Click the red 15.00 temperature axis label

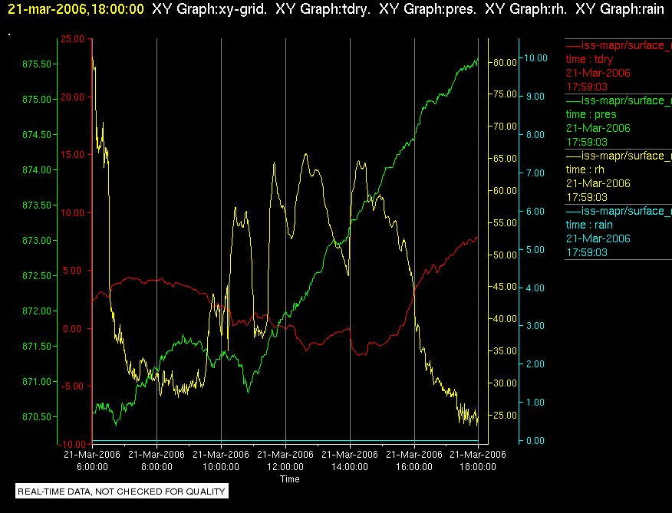[x=73, y=155]
